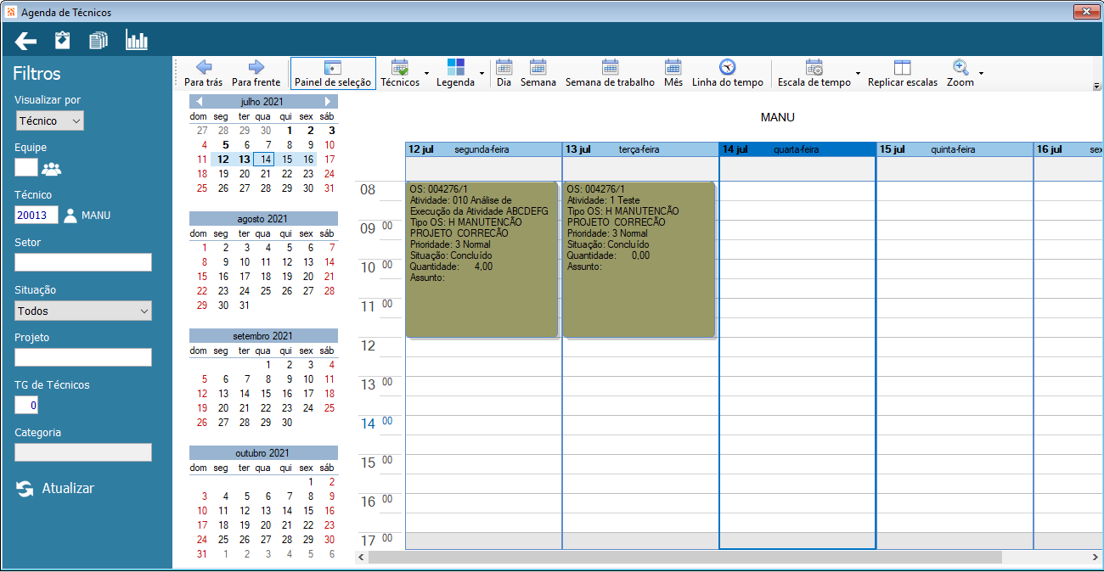1104x572 pixels.
Task: Click the Zoom magnifier button
Action: pos(960,74)
